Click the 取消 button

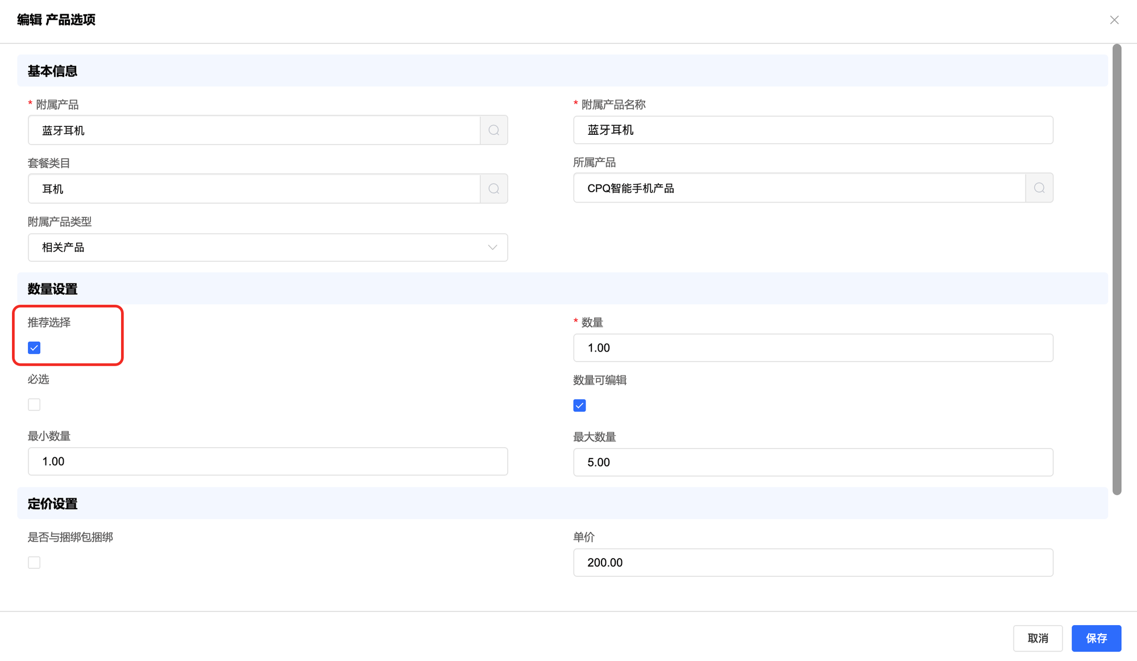(1038, 638)
